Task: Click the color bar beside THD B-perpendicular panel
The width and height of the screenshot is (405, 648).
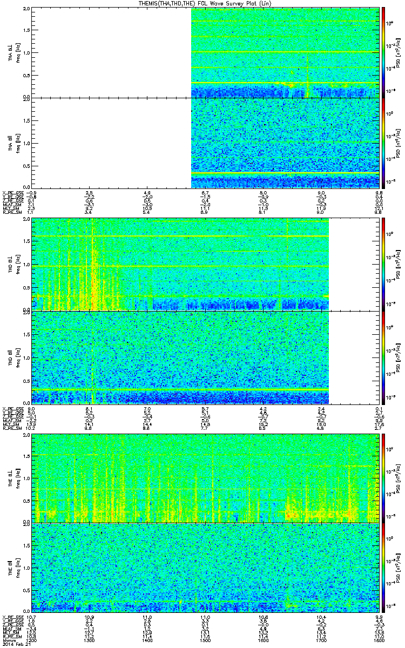Action: 384,264
